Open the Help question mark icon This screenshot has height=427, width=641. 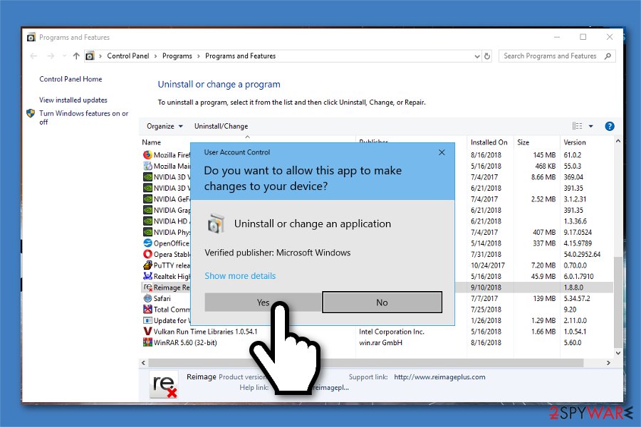pos(609,126)
